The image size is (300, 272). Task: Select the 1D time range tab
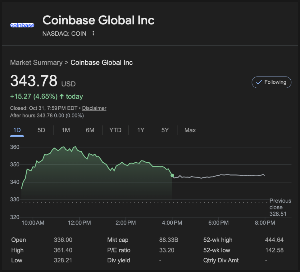click(x=17, y=130)
